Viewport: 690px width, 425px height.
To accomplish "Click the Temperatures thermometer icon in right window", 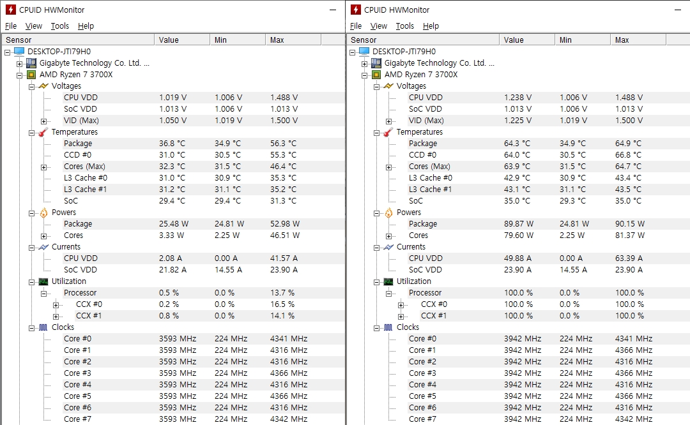I will tap(388, 132).
